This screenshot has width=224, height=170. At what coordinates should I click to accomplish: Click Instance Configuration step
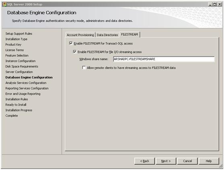click(21, 61)
